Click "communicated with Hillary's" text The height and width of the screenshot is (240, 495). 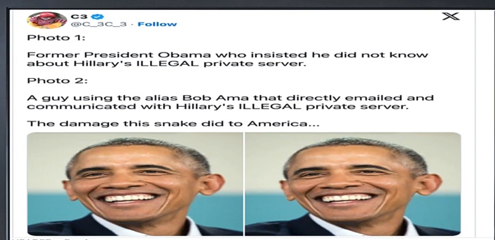pos(112,106)
